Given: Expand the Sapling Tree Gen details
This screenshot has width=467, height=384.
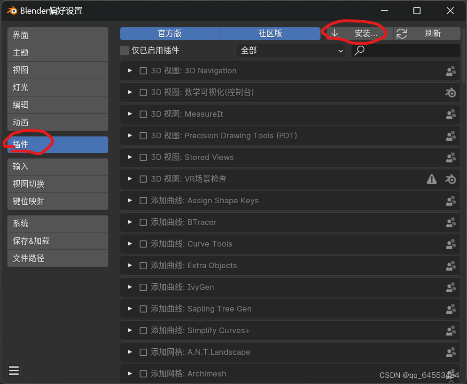Looking at the screenshot, I should point(130,309).
